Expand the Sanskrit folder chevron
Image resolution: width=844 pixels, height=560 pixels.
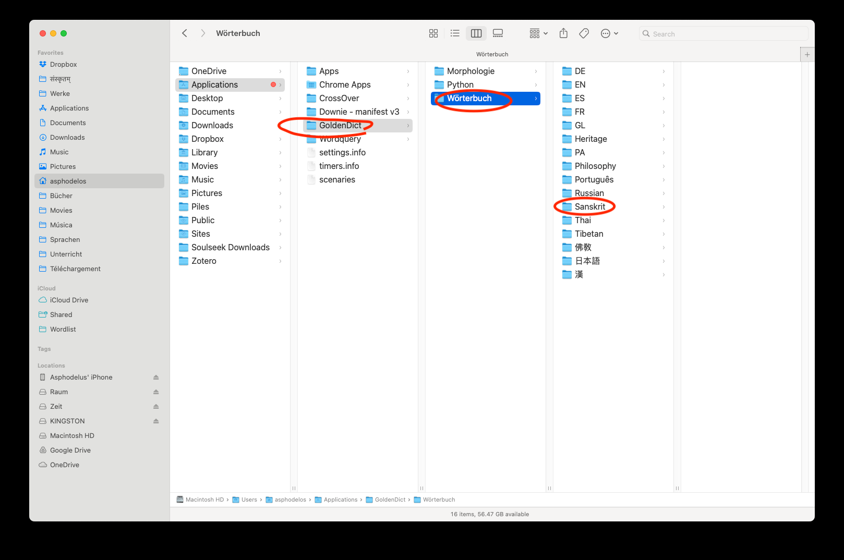[664, 207]
